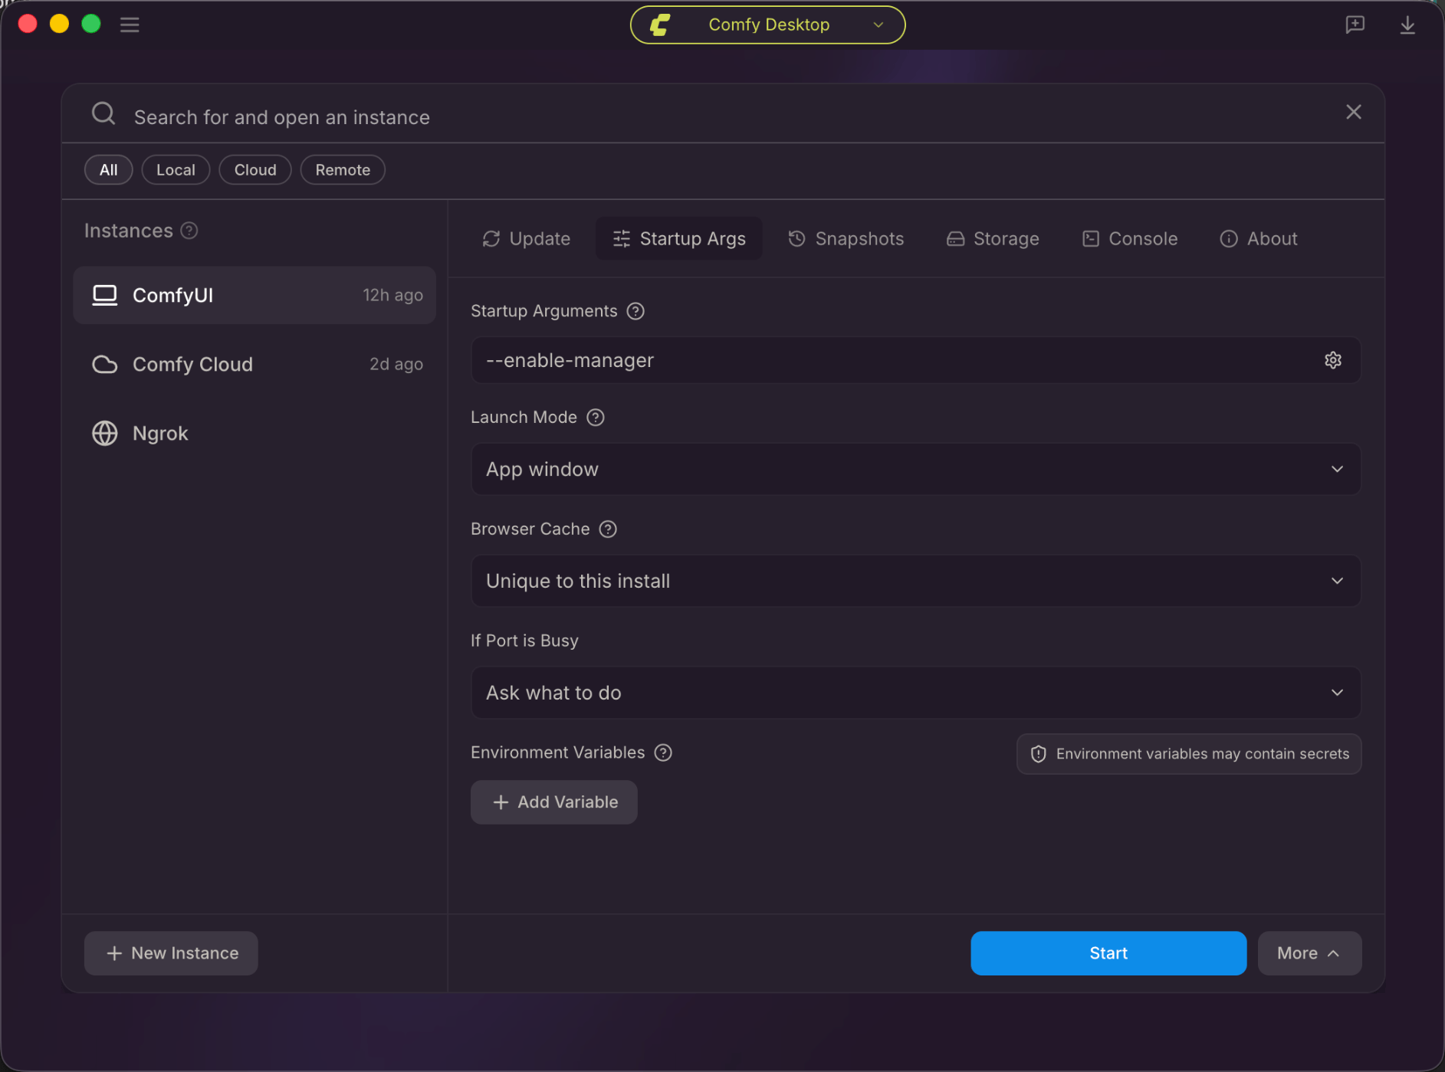
Task: Select the Comfy Cloud instance
Action: coord(255,364)
